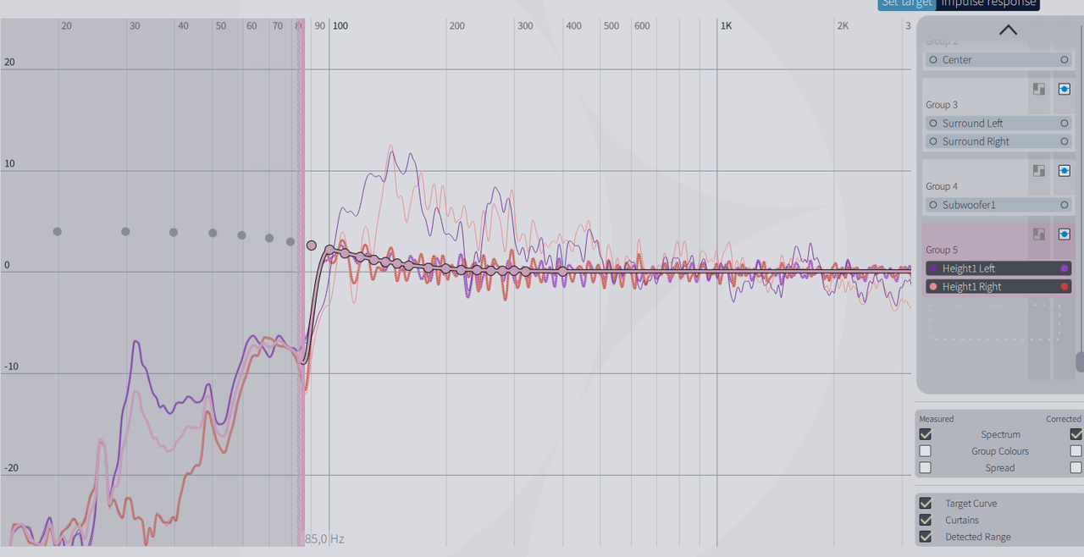Select the Height1 Right channel
This screenshot has height=557, width=1084.
pyautogui.click(x=998, y=287)
